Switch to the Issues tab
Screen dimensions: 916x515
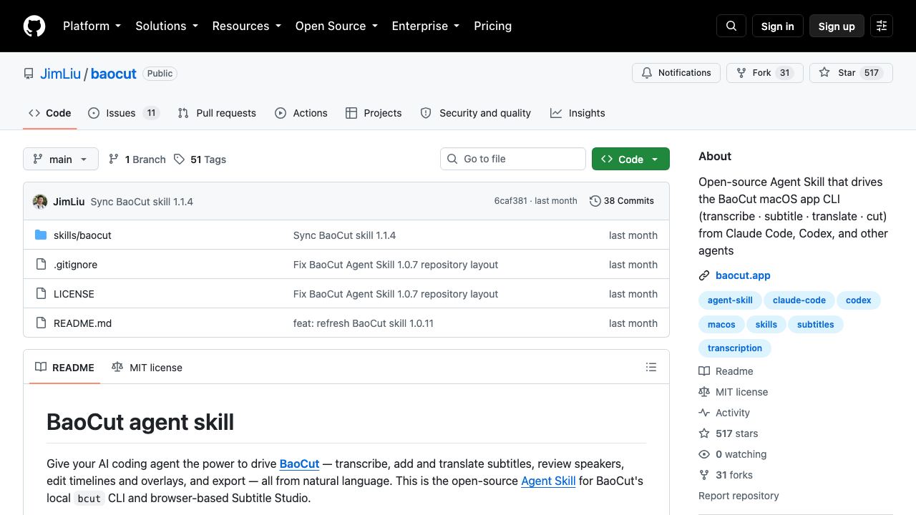pyautogui.click(x=123, y=113)
